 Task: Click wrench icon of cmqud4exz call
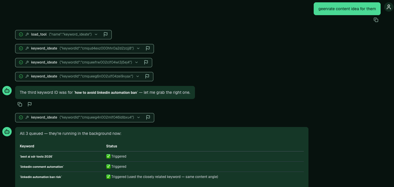pyautogui.click(x=27, y=48)
